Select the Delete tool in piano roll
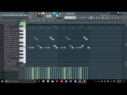The image size is (127, 95). [x=35, y=21]
